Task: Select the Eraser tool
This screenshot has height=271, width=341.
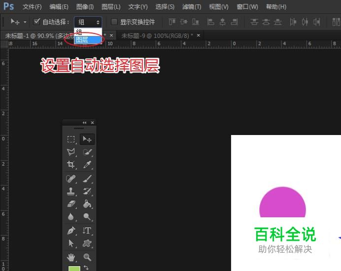Action: pyautogui.click(x=71, y=204)
